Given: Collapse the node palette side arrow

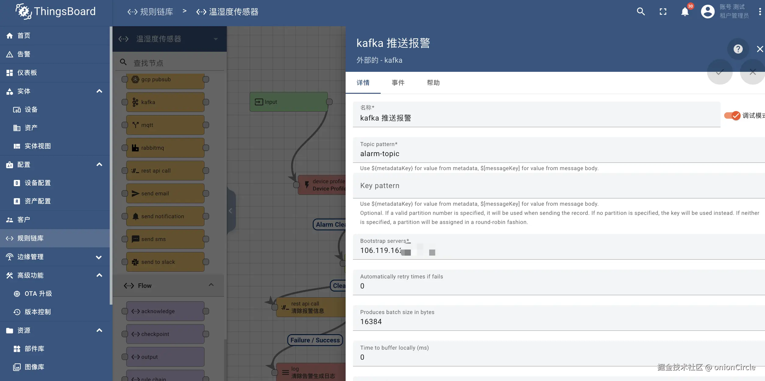Looking at the screenshot, I should click(x=230, y=211).
